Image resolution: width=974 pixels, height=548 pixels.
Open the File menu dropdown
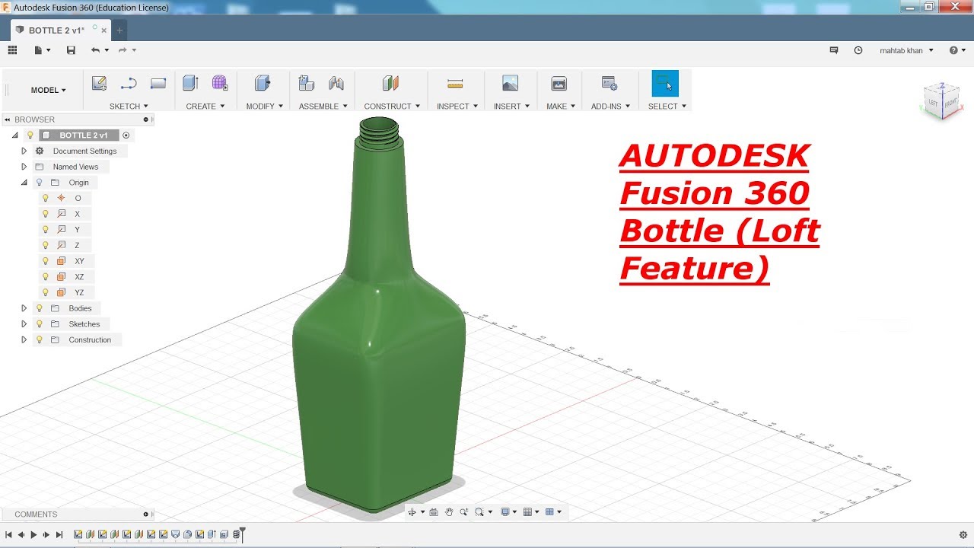pos(43,50)
